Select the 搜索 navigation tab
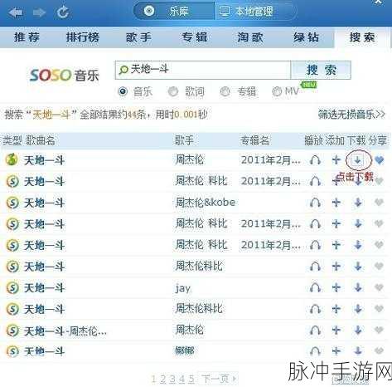 coord(362,37)
